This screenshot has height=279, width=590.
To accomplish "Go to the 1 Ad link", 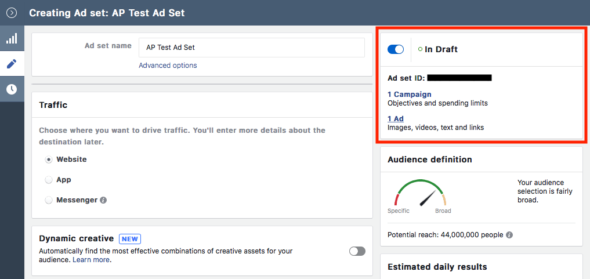I will pos(395,118).
